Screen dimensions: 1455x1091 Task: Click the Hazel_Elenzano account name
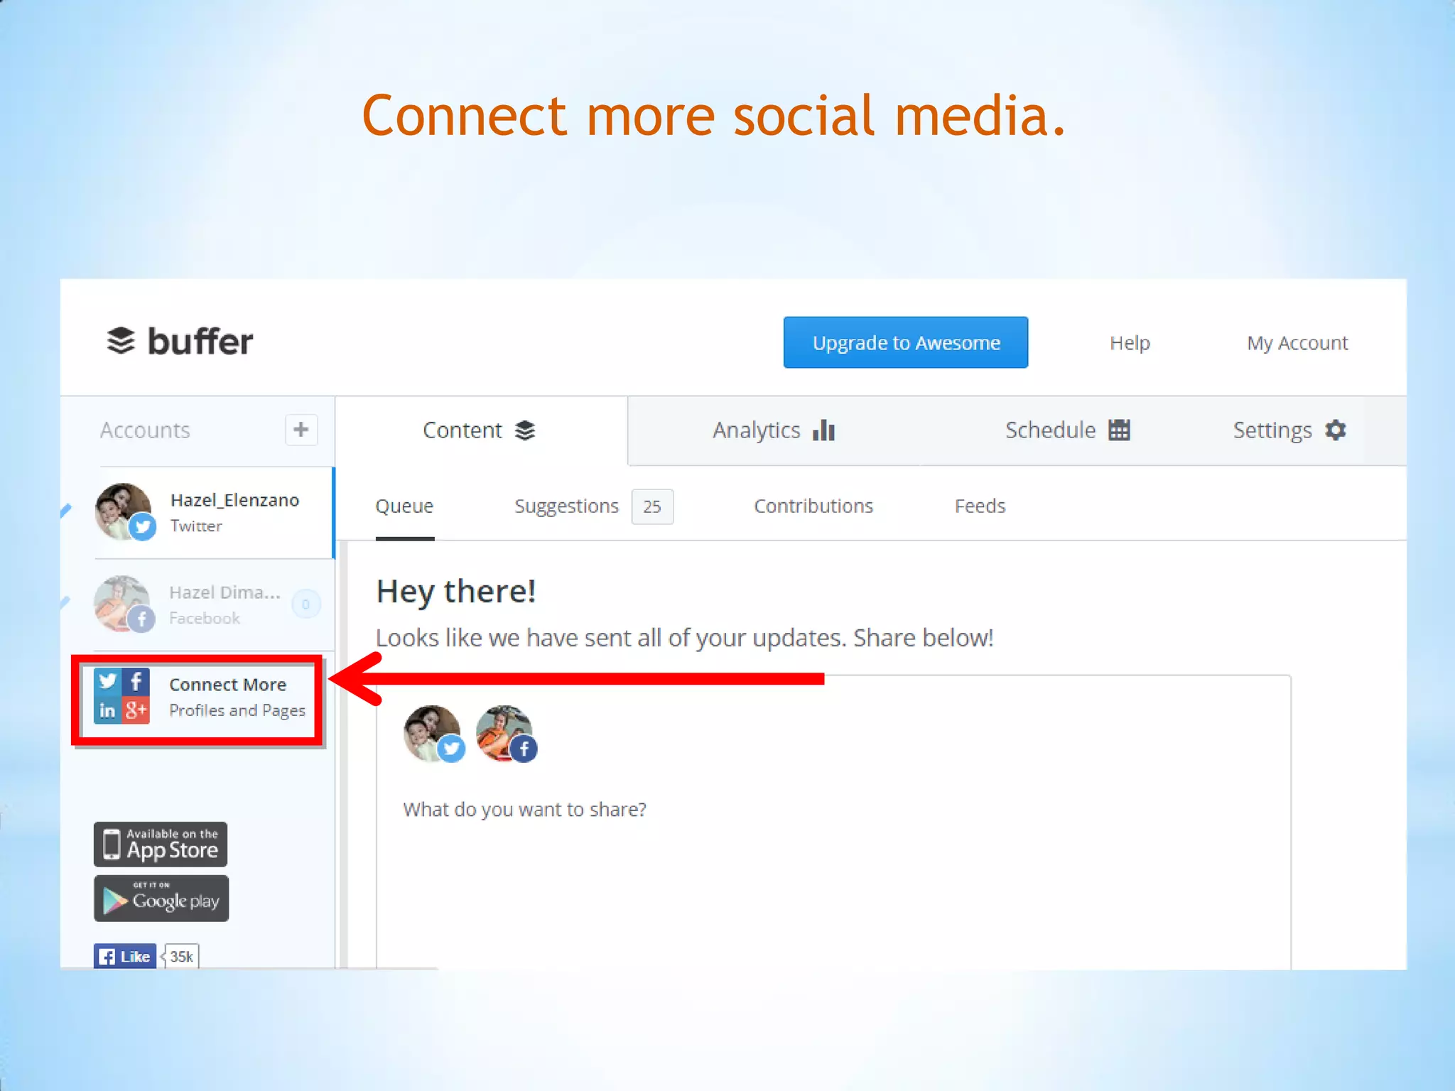tap(234, 500)
